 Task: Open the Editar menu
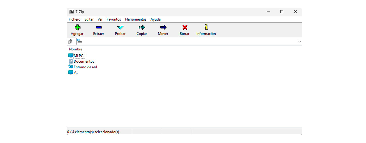click(89, 19)
